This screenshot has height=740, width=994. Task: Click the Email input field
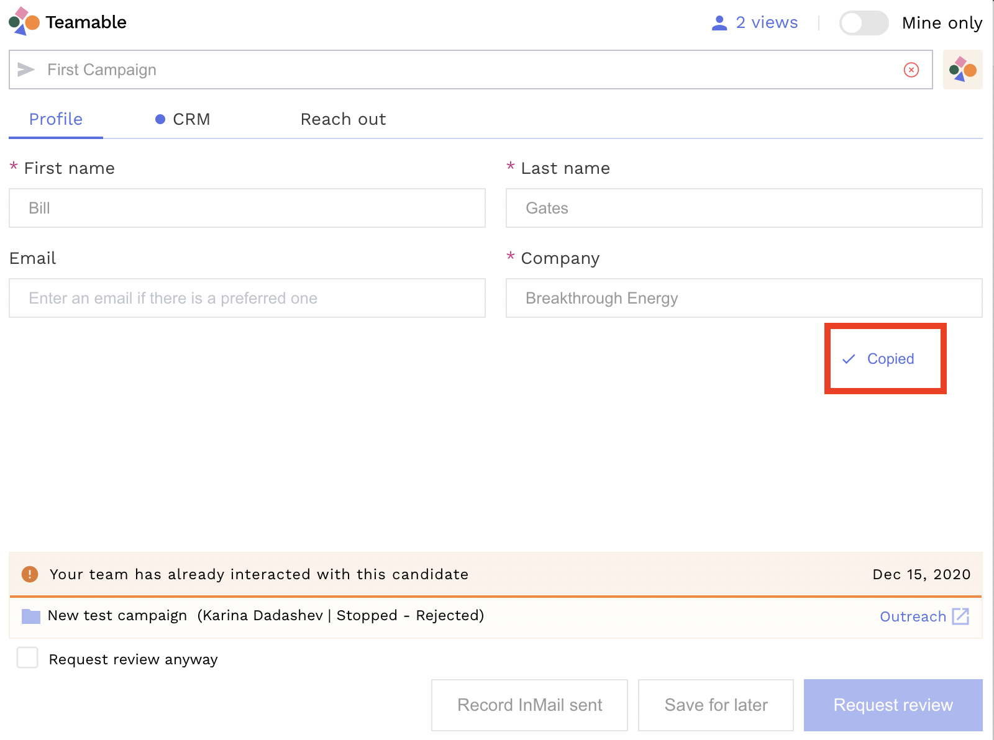pos(247,298)
